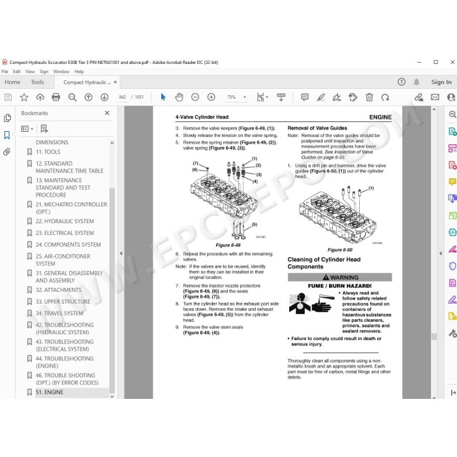Open More Tools wrench icon
457x457 pixels.
(452, 333)
